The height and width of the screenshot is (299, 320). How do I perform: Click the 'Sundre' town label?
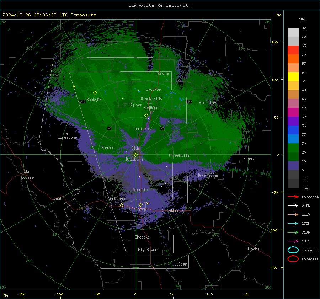[x=108, y=147]
